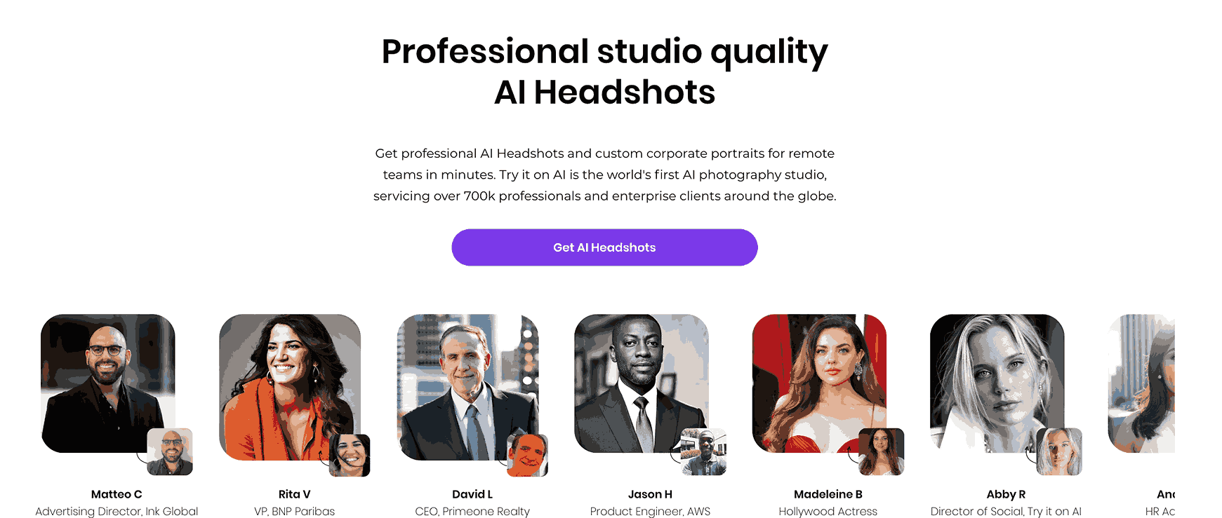
Task: Click the Hollywood Actress caption
Action: tap(828, 512)
